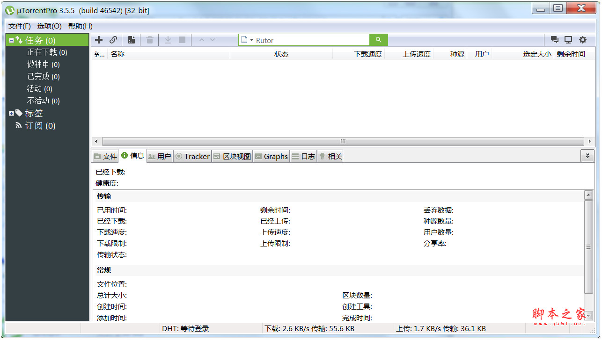Switch to the 日志 tab
Image resolution: width=602 pixels, height=340 pixels.
tap(303, 156)
